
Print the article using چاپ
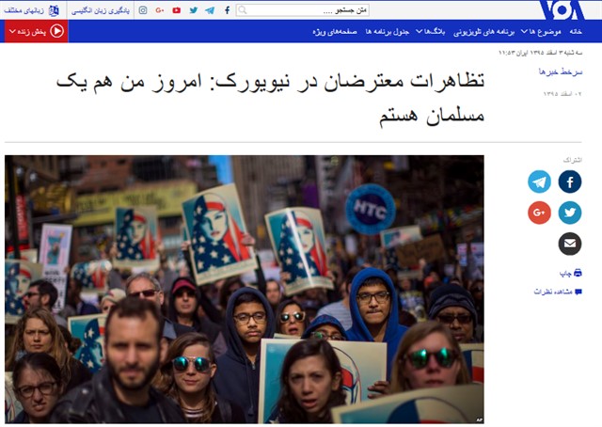point(571,273)
